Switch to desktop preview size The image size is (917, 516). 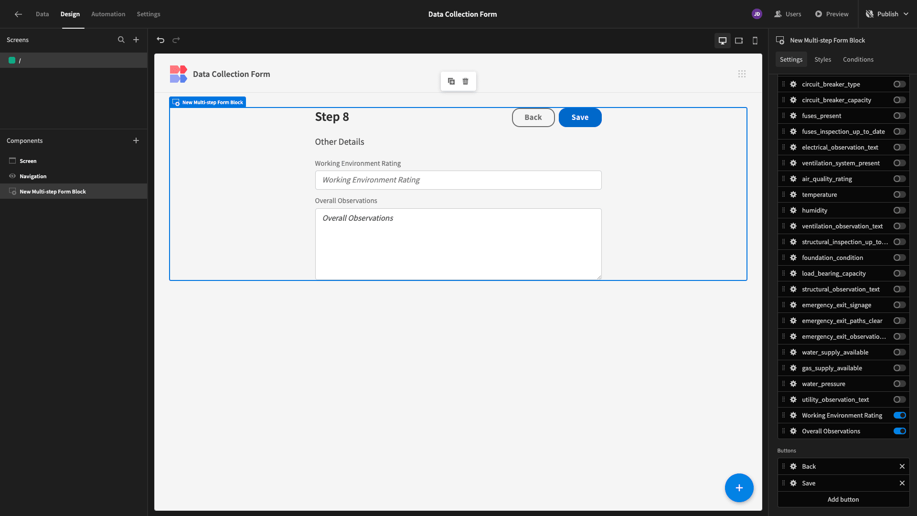click(x=723, y=41)
